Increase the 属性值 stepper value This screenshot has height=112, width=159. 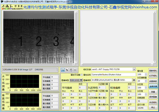click(x=146, y=74)
